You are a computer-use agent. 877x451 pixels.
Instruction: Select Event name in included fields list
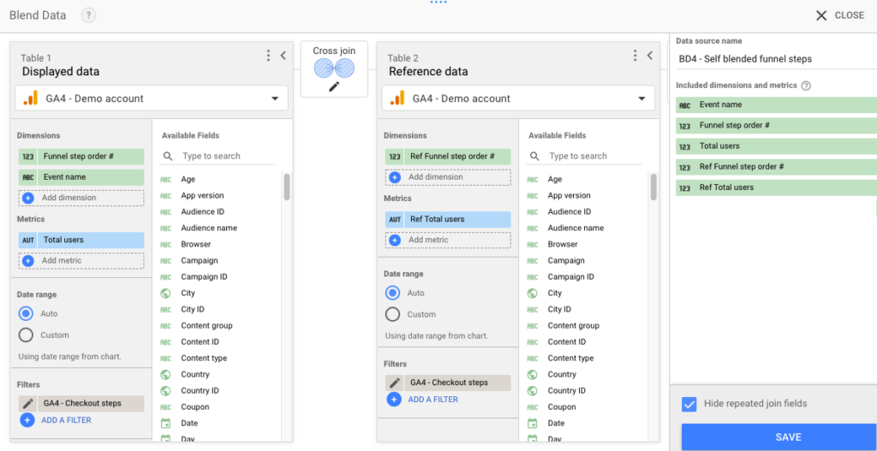point(776,104)
